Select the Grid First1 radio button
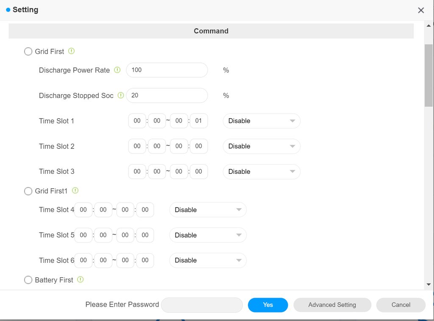 pyautogui.click(x=28, y=191)
